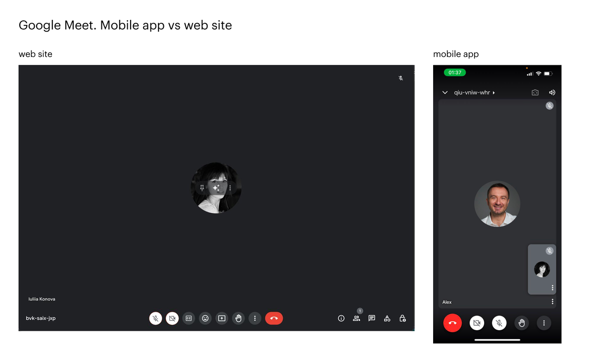
Task: Tap 01:37 green call timer pill
Action: (455, 72)
